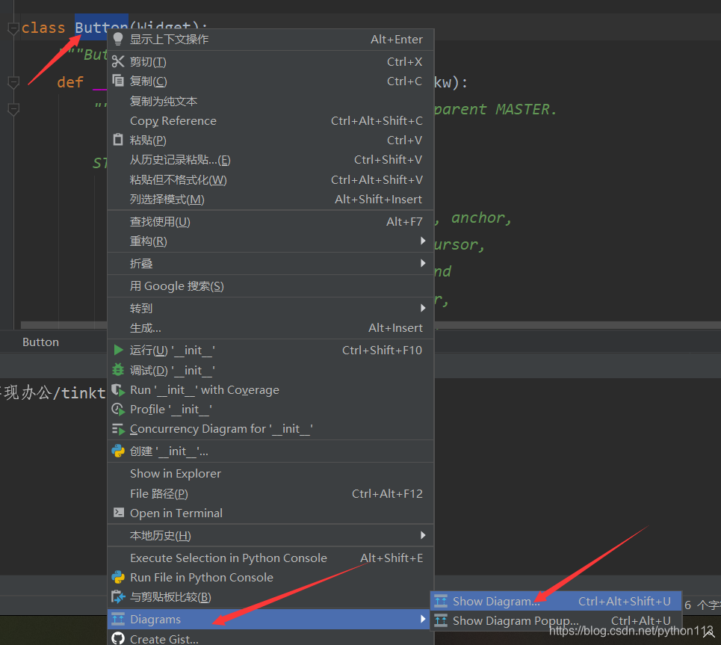Collapse the class Button fold marker in gutter
Screen dimensions: 721x645
[13, 28]
